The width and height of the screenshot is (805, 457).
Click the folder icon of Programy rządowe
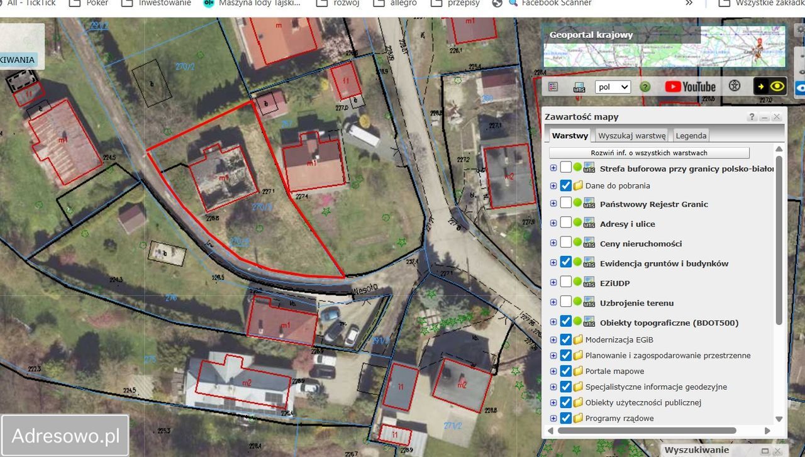(x=578, y=418)
